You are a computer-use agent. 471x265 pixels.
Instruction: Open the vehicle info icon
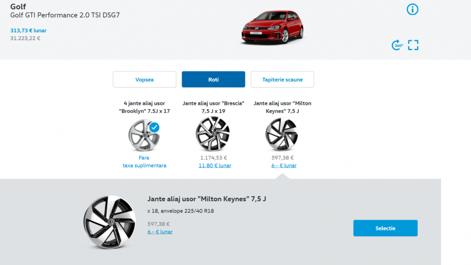click(x=412, y=9)
